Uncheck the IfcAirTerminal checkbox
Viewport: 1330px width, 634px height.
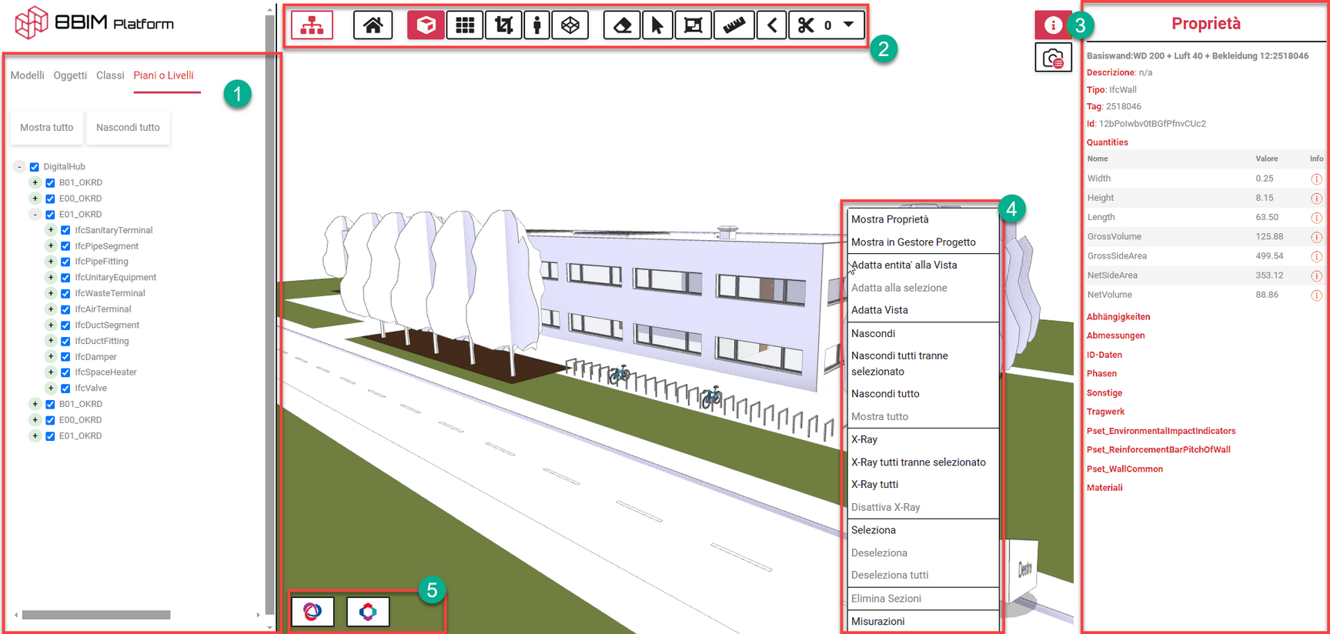65,309
